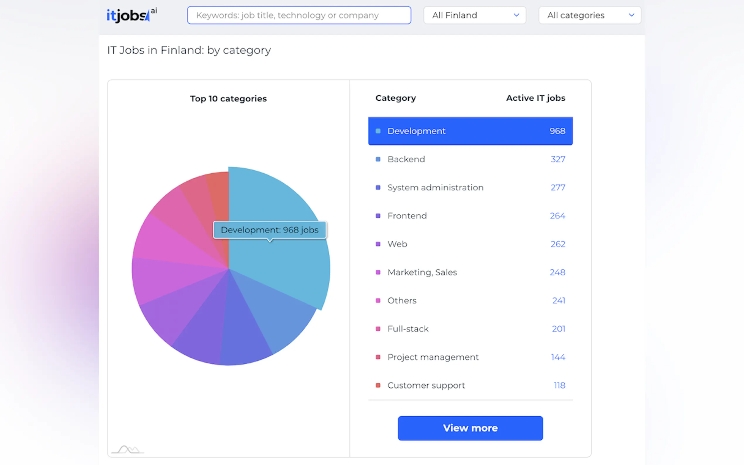The height and width of the screenshot is (465, 744).
Task: Open the Project management category row
Action: tap(470, 357)
